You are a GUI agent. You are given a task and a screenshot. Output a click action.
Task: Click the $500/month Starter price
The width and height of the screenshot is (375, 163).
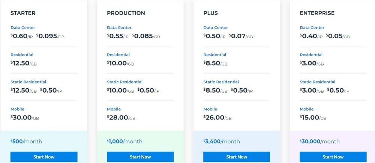(x=26, y=142)
